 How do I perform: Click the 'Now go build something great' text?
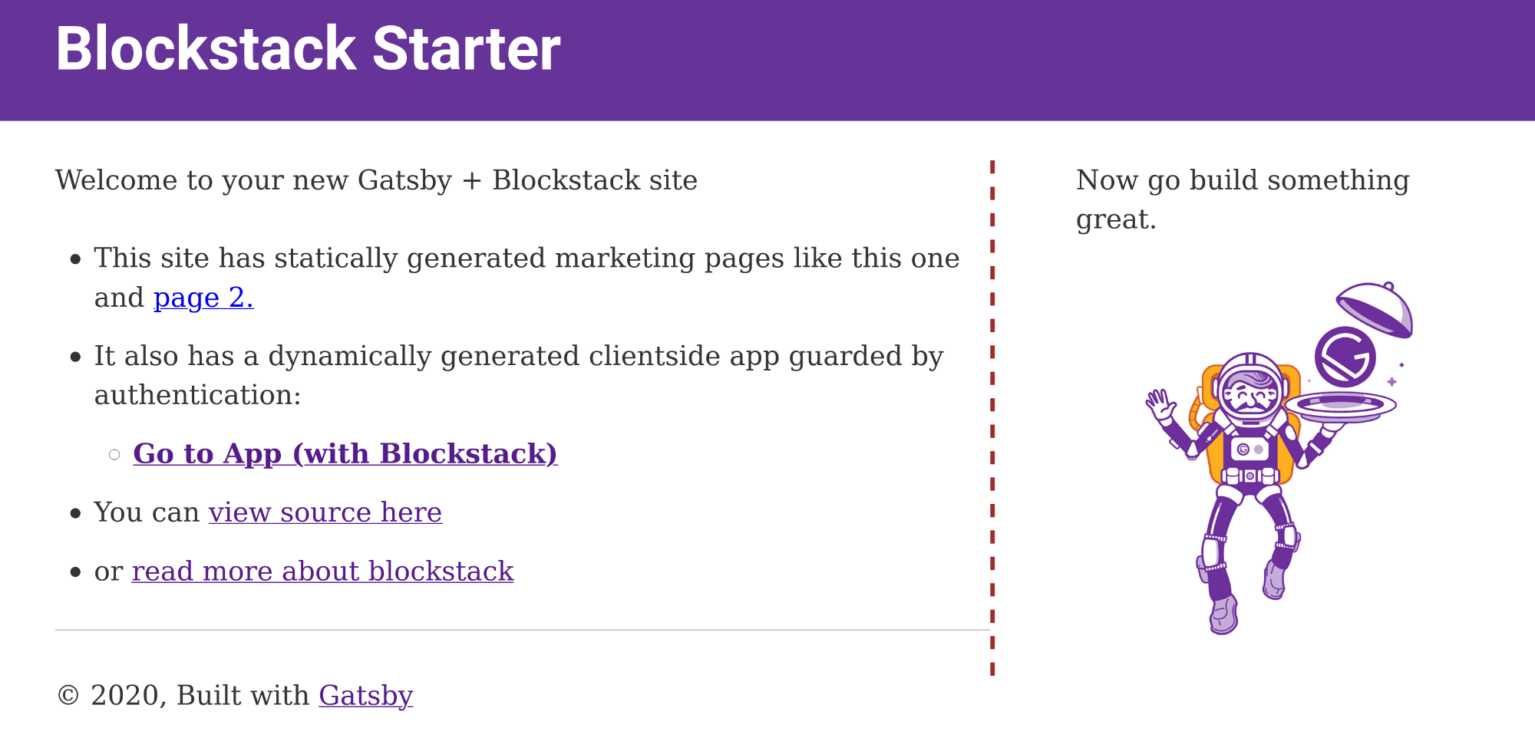click(1243, 199)
